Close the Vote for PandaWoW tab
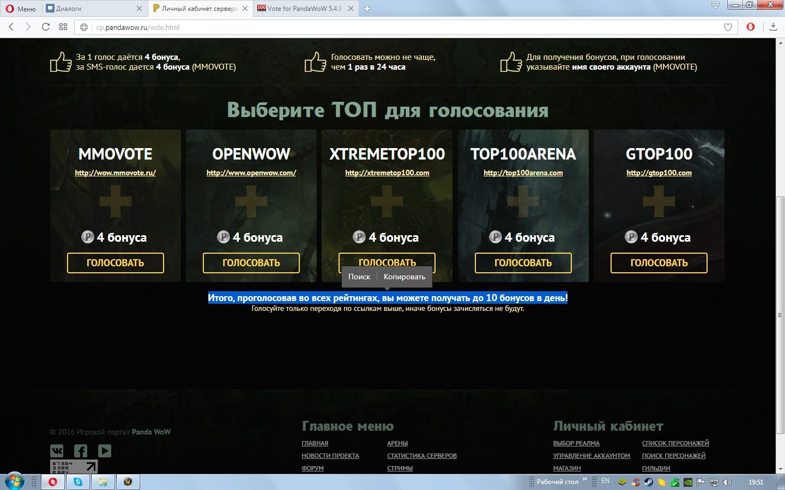Image resolution: width=785 pixels, height=490 pixels. coord(351,8)
